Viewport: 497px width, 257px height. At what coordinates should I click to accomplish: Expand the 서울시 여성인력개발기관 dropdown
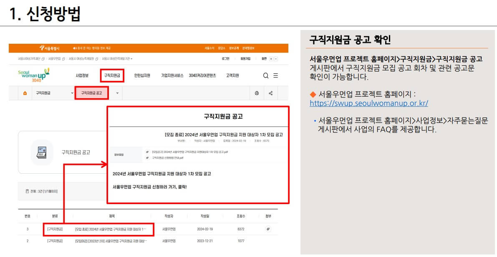(x=117, y=59)
